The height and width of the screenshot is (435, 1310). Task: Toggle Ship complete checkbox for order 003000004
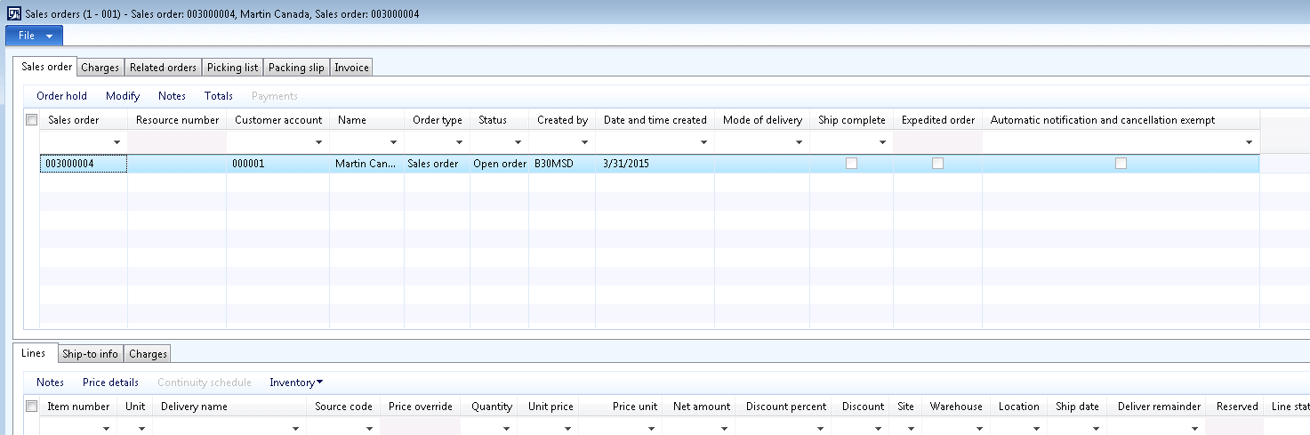(x=851, y=164)
